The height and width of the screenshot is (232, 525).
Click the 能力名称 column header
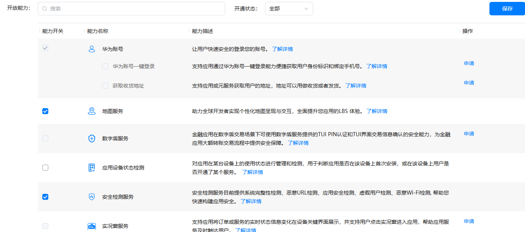pyautogui.click(x=98, y=31)
